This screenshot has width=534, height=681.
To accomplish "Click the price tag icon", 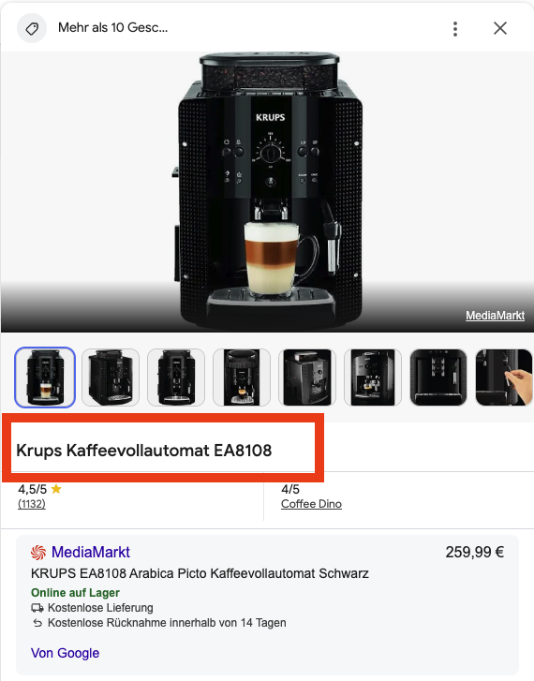I will pyautogui.click(x=32, y=28).
